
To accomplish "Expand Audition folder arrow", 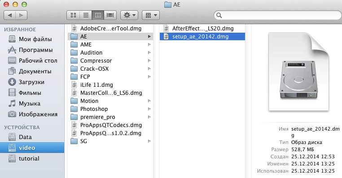I will click(149, 53).
